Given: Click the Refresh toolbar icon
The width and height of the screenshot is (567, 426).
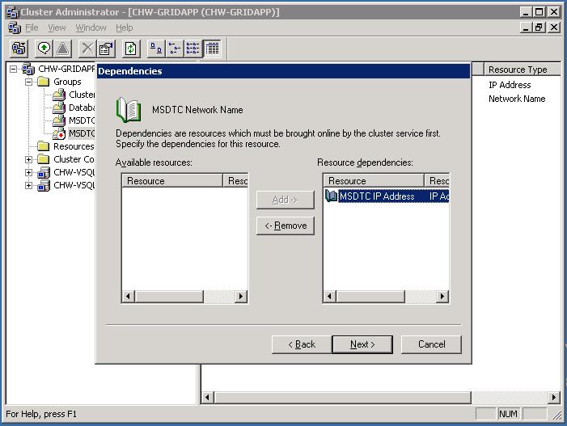Looking at the screenshot, I should (x=131, y=49).
